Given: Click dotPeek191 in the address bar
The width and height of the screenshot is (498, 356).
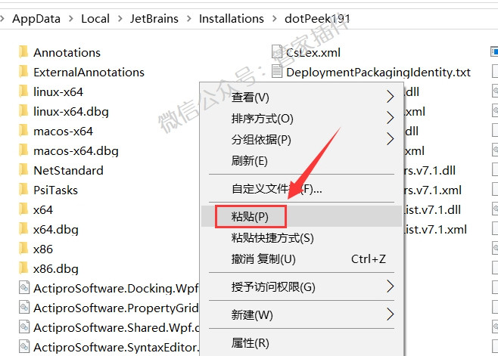Looking at the screenshot, I should click(x=317, y=19).
